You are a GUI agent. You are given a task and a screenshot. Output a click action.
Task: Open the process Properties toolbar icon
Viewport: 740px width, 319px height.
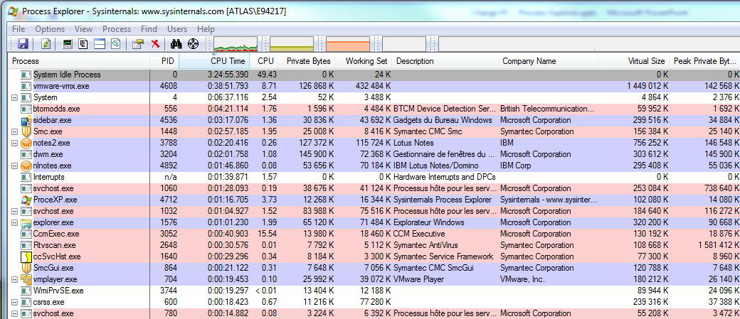coord(138,44)
